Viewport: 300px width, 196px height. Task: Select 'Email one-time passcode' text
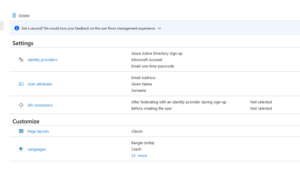tap(153, 66)
